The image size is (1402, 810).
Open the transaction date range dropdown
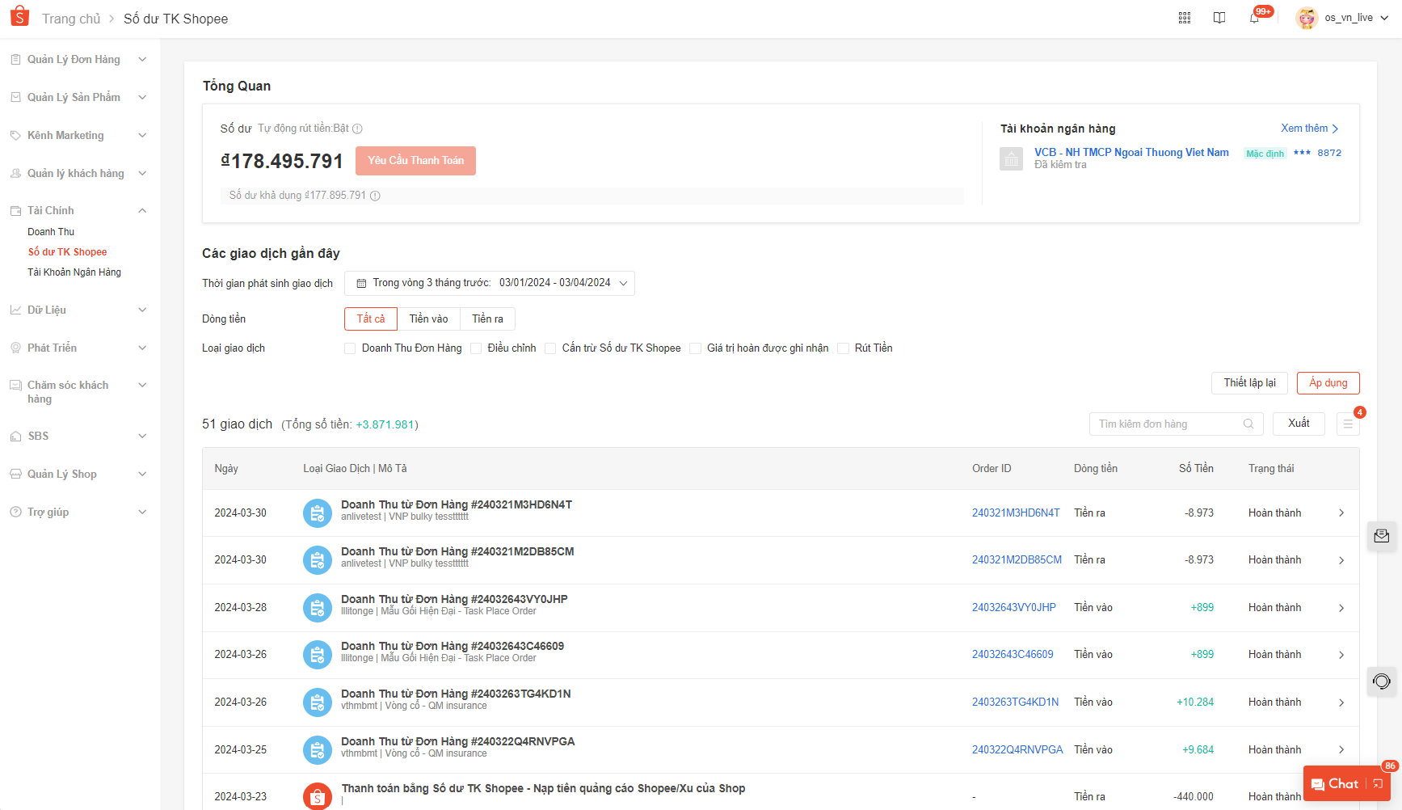click(x=490, y=283)
